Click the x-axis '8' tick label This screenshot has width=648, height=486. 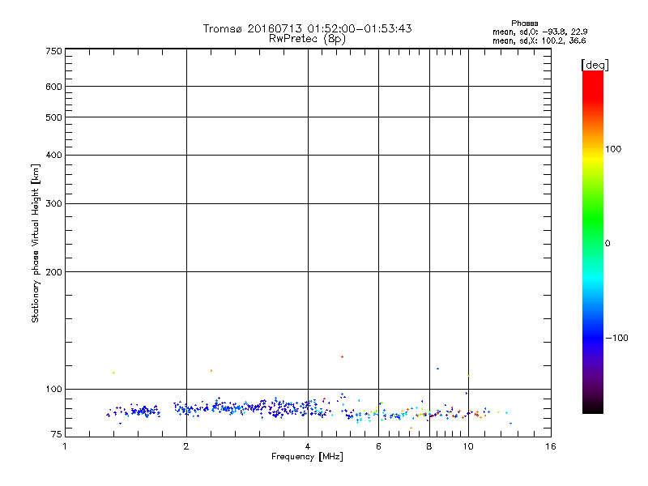[429, 446]
